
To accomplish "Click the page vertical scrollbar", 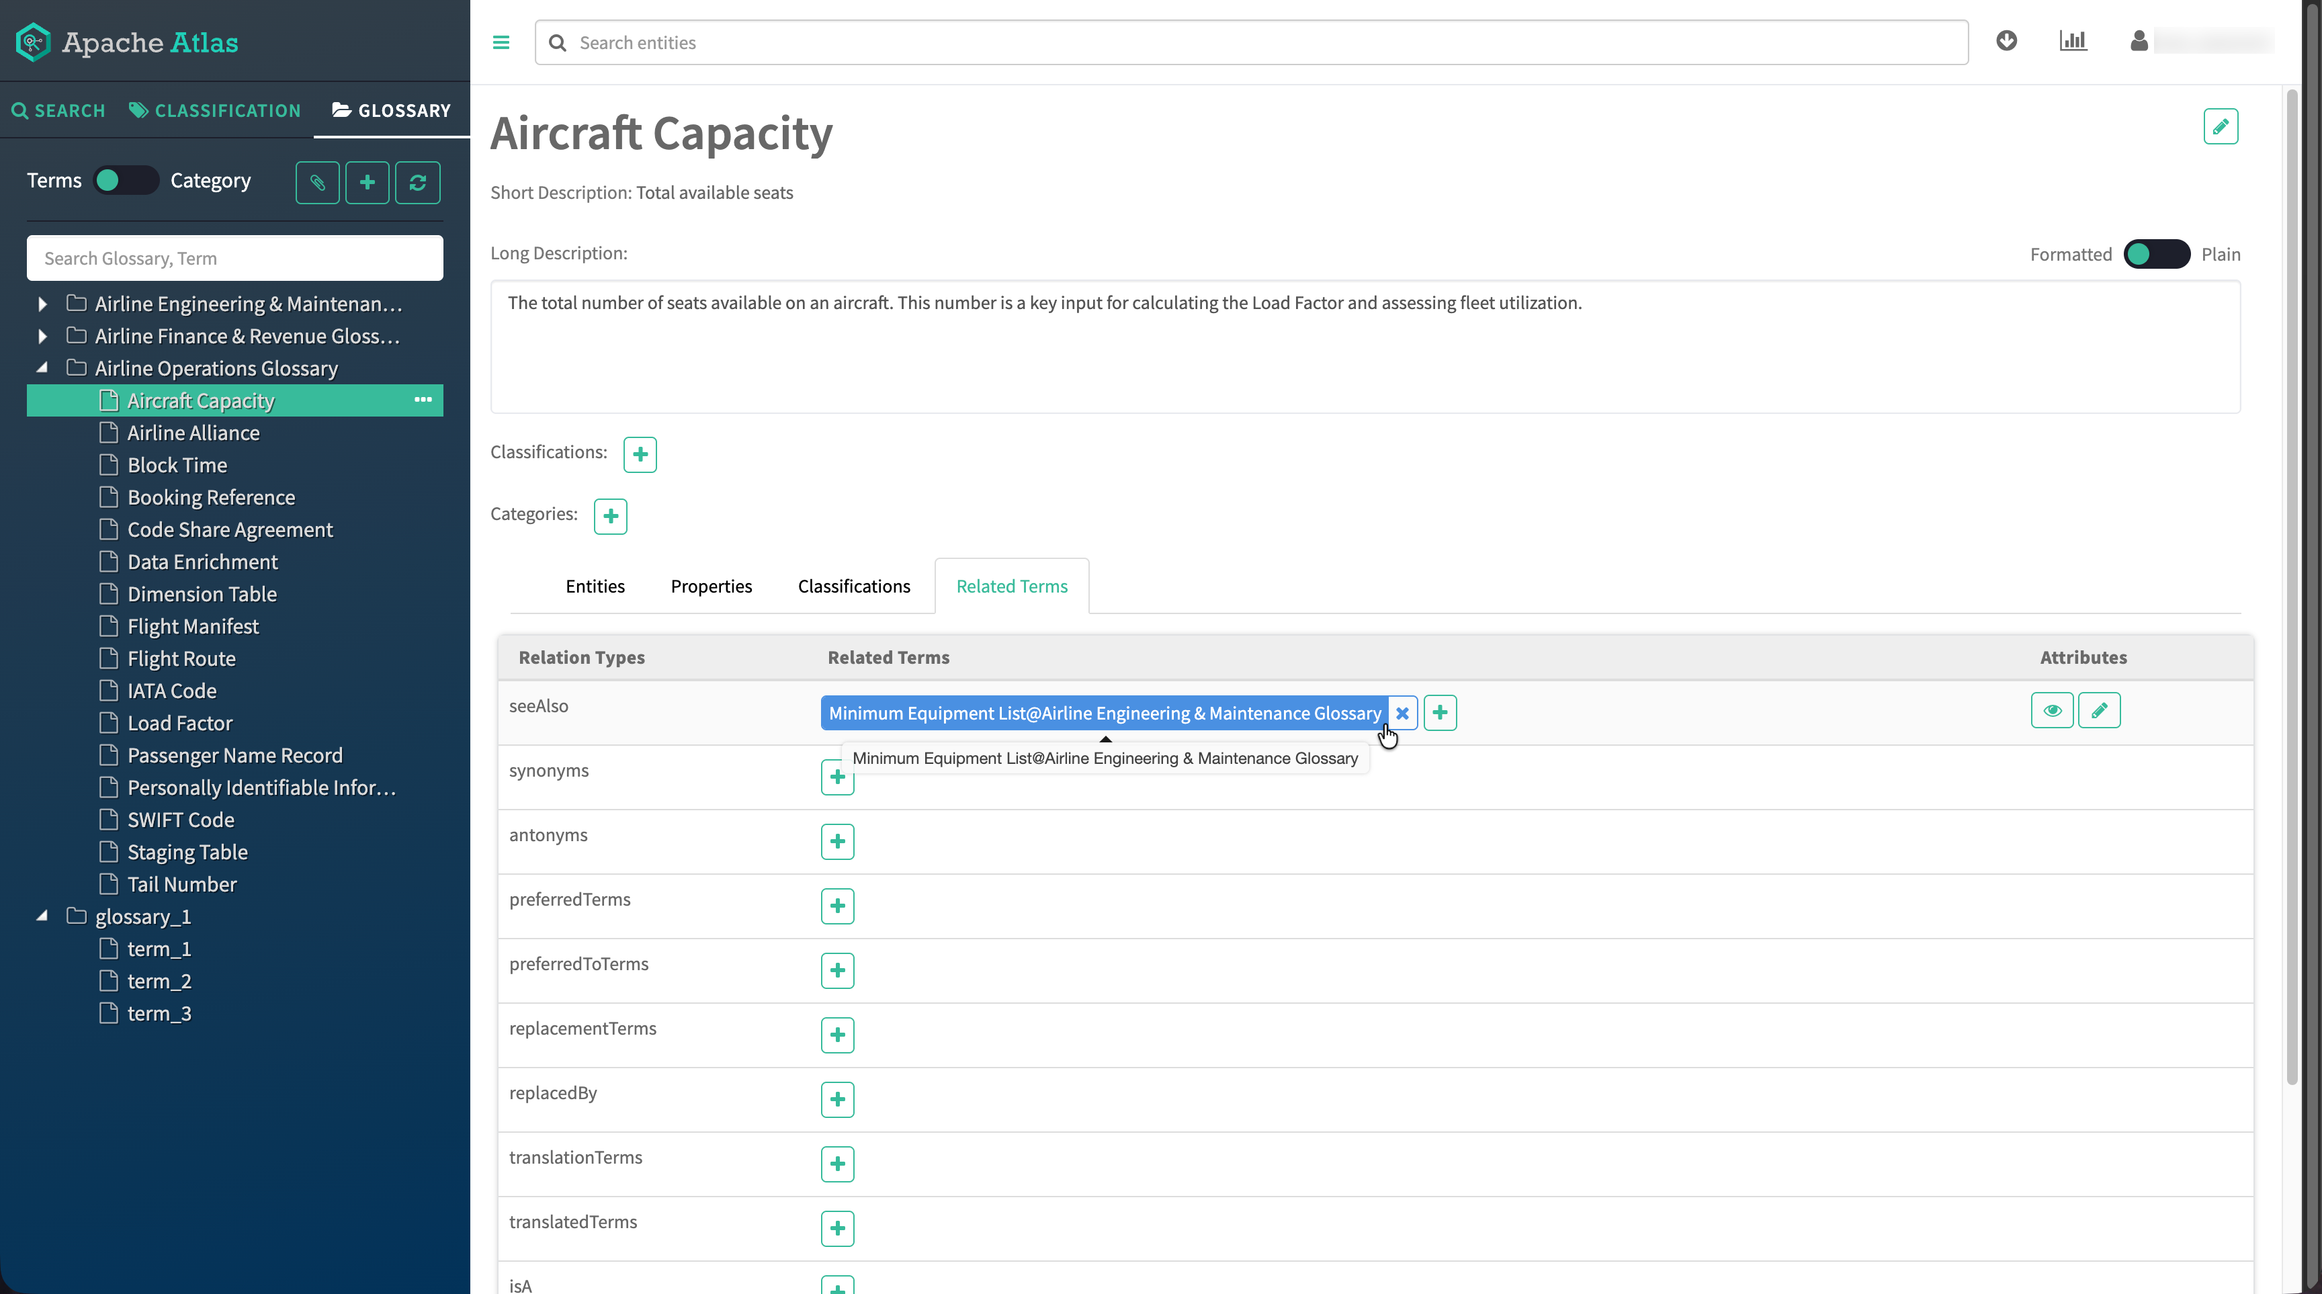I will click(2291, 586).
